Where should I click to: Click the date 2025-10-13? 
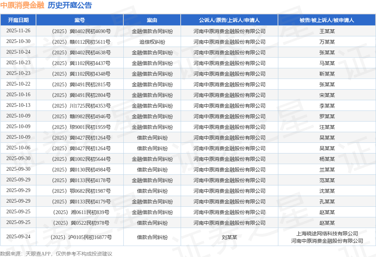[x=18, y=105]
